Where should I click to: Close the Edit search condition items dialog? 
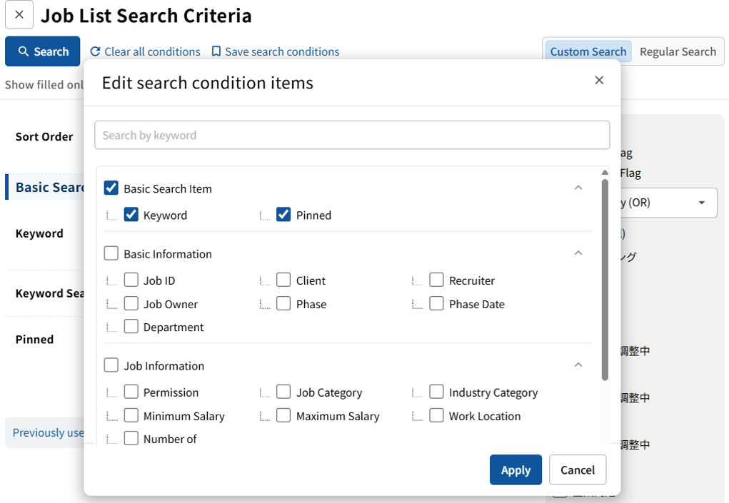[599, 81]
